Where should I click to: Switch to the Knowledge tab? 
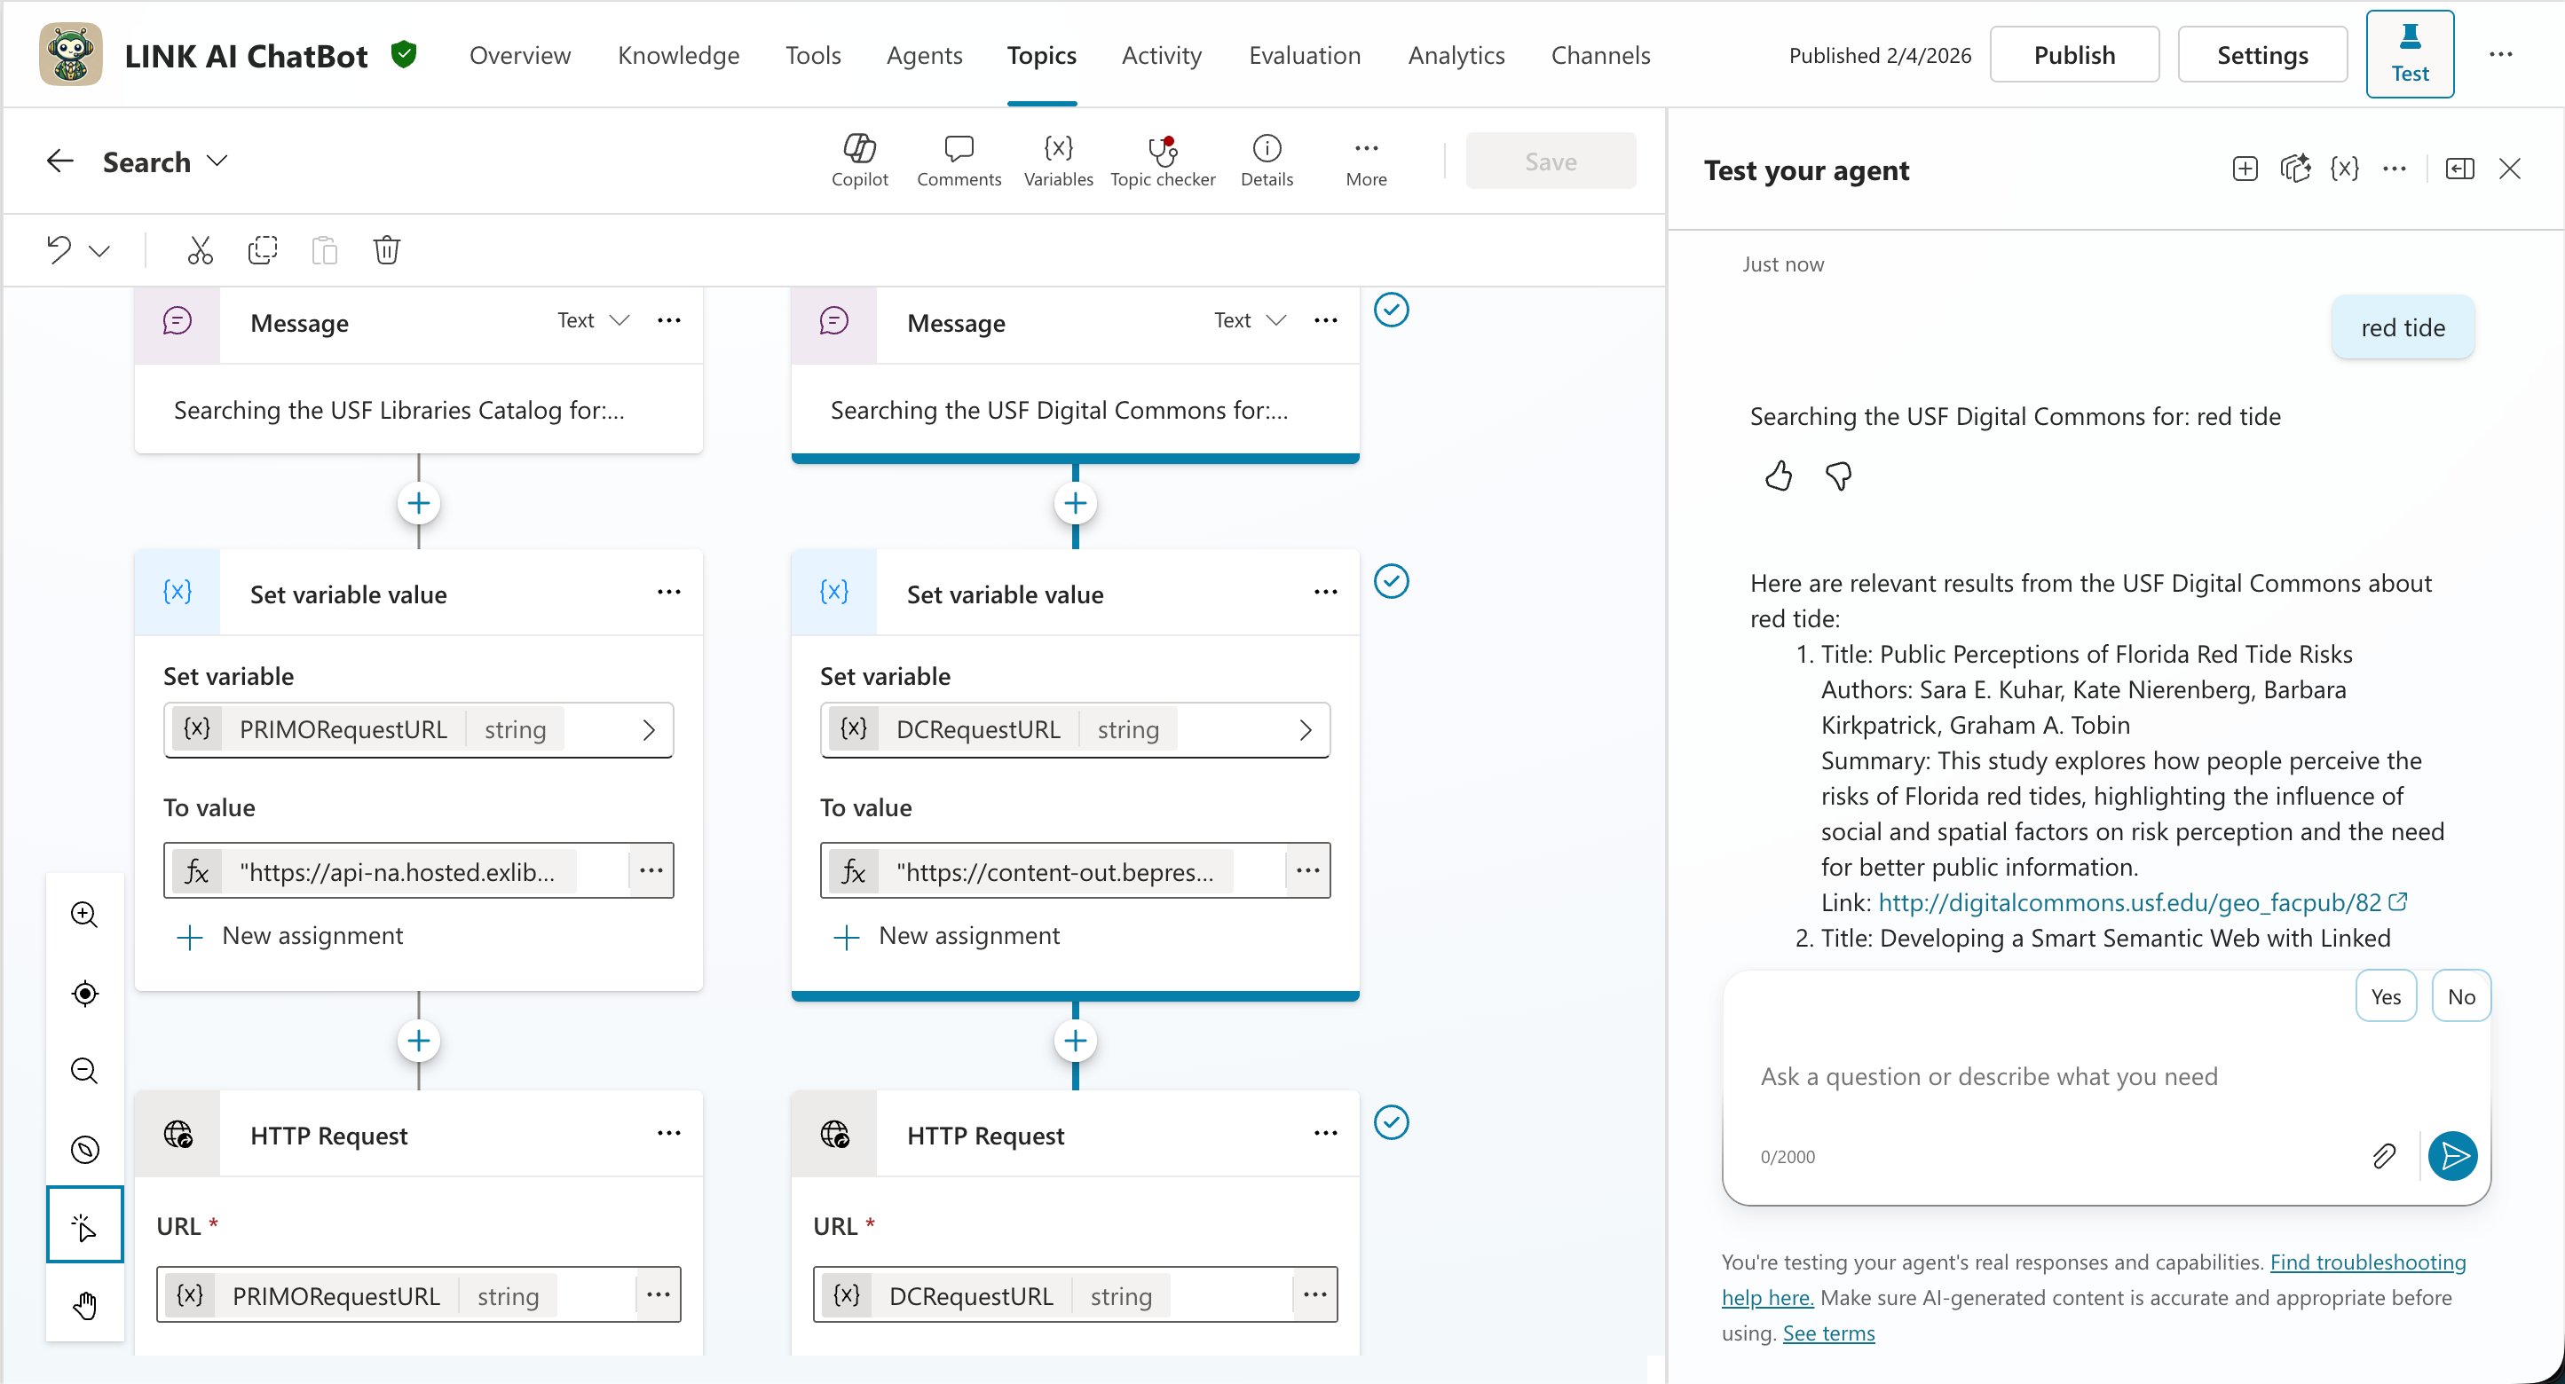tap(678, 55)
